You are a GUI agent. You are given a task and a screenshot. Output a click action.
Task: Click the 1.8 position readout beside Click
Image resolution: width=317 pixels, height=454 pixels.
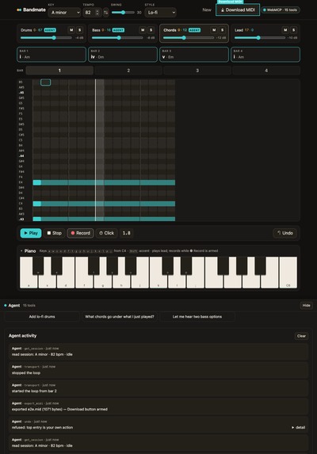coord(127,233)
